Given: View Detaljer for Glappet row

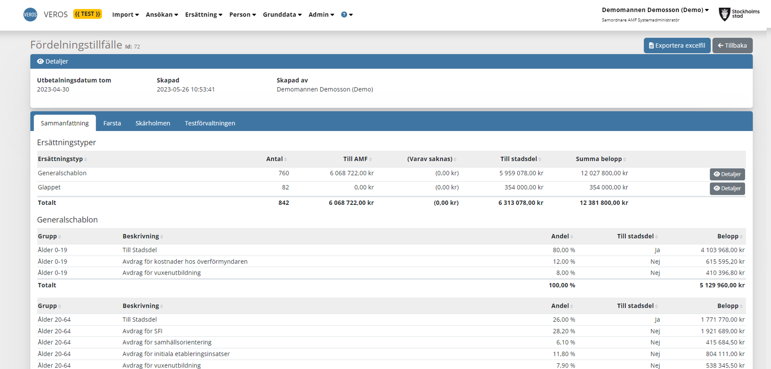Looking at the screenshot, I should click(x=727, y=189).
